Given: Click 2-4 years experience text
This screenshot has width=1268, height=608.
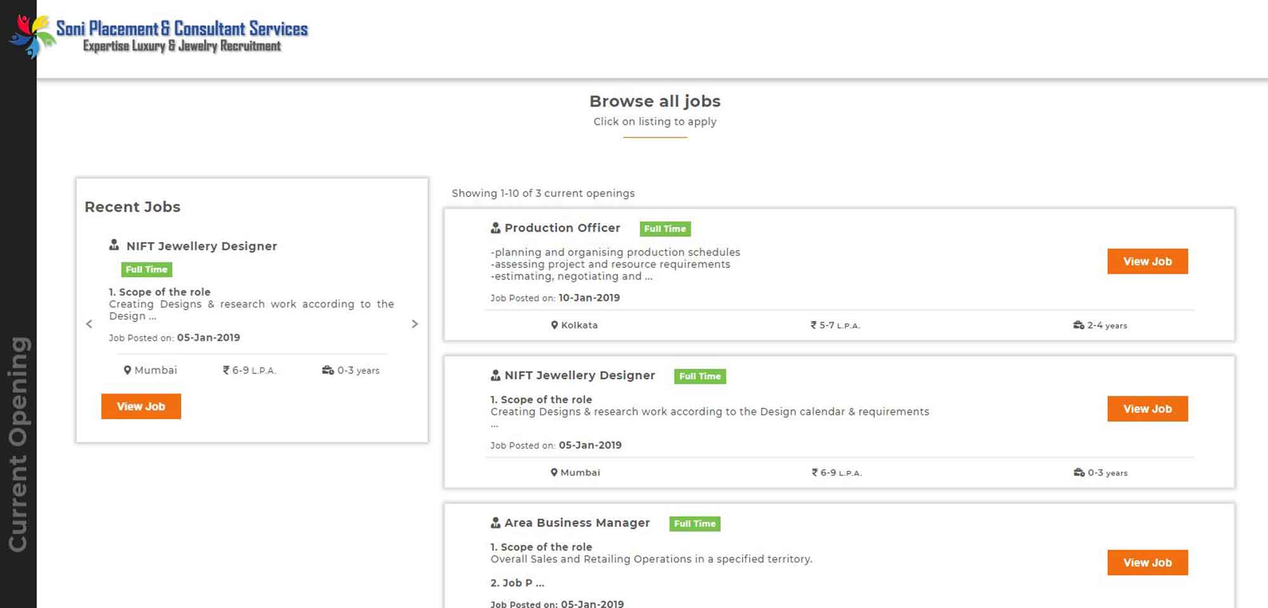Looking at the screenshot, I should coord(1108,326).
